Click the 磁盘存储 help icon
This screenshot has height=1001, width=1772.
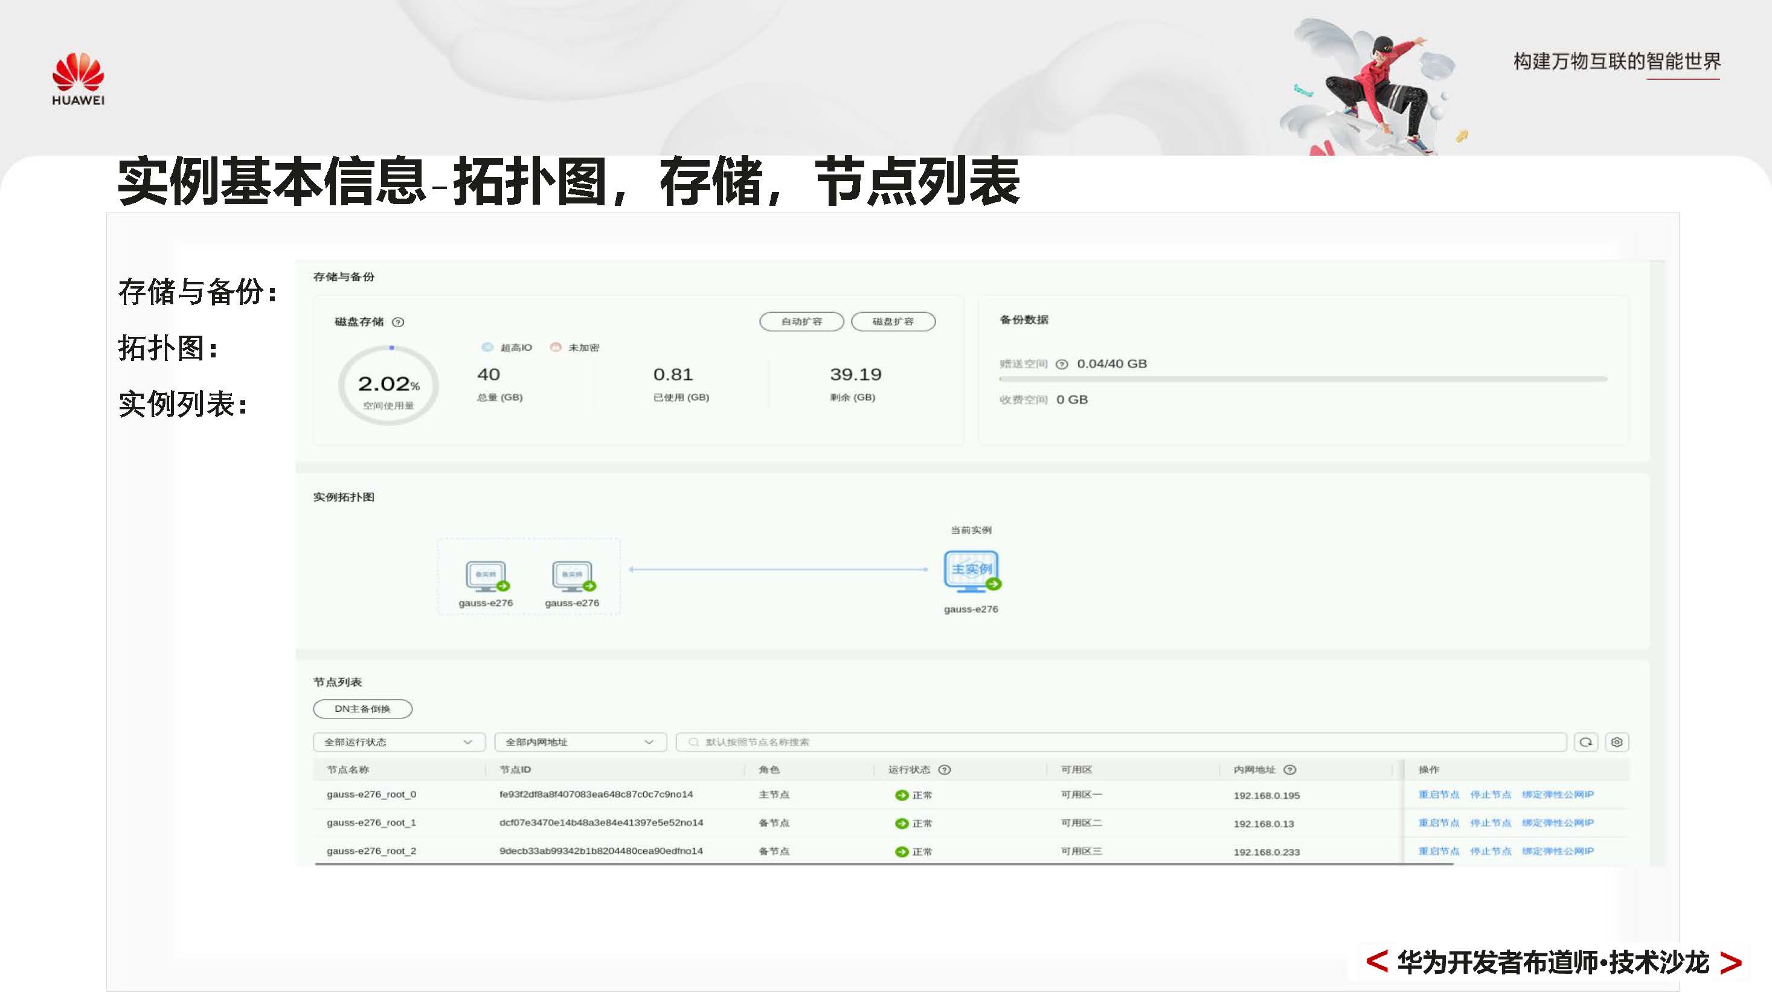click(400, 322)
